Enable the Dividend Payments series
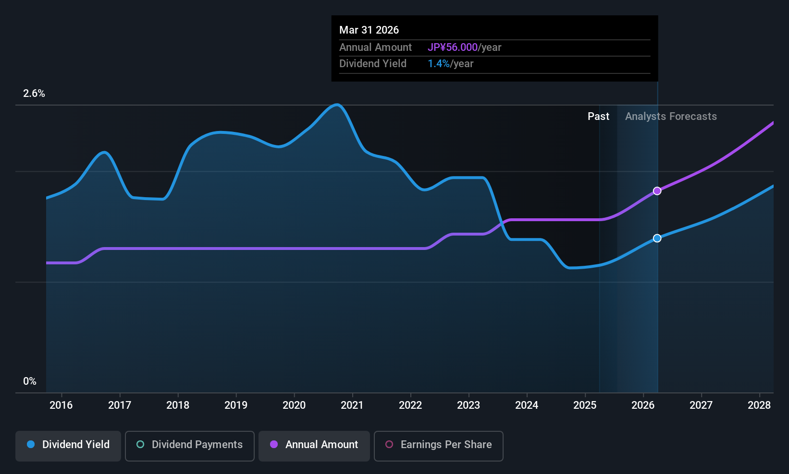Viewport: 789px width, 474px height. (x=190, y=446)
